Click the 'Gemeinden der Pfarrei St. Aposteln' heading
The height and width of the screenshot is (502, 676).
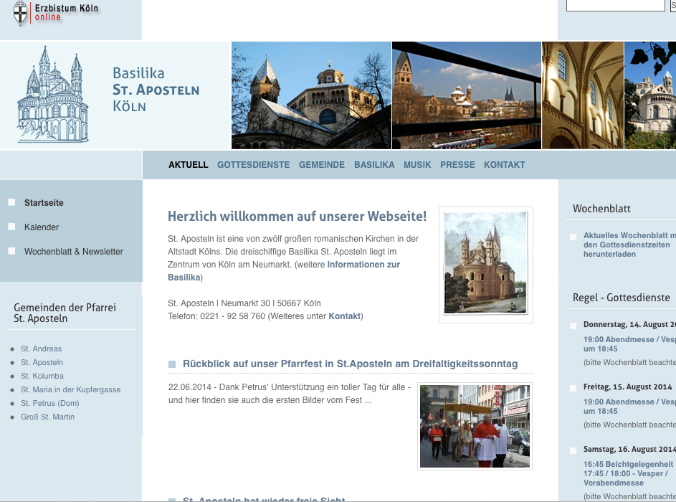pyautogui.click(x=65, y=313)
